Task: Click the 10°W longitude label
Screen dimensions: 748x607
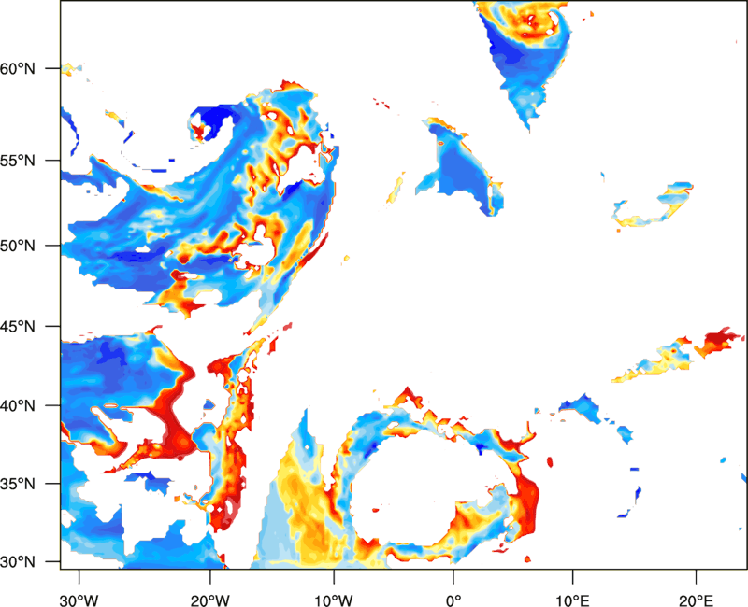Action: (x=334, y=600)
